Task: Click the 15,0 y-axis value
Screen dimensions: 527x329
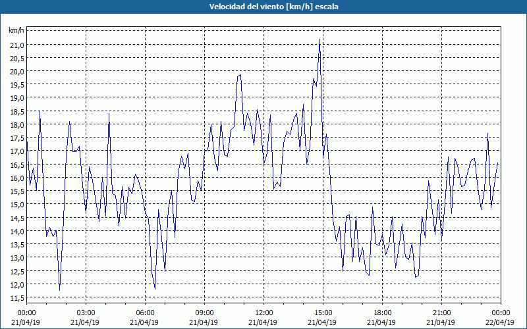Action: tap(18, 205)
